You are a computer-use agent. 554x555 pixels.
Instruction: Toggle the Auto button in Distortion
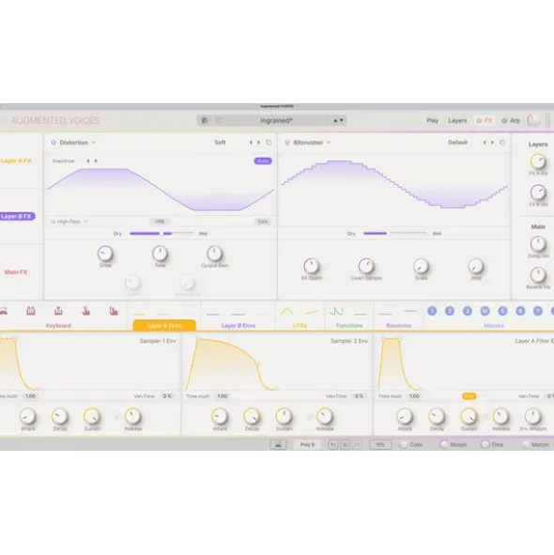coord(263,161)
